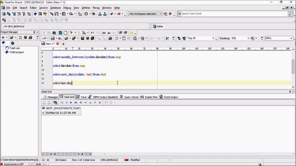This screenshot has height=166, width=296.
Task: Open the Window menu
Action: point(107,8)
